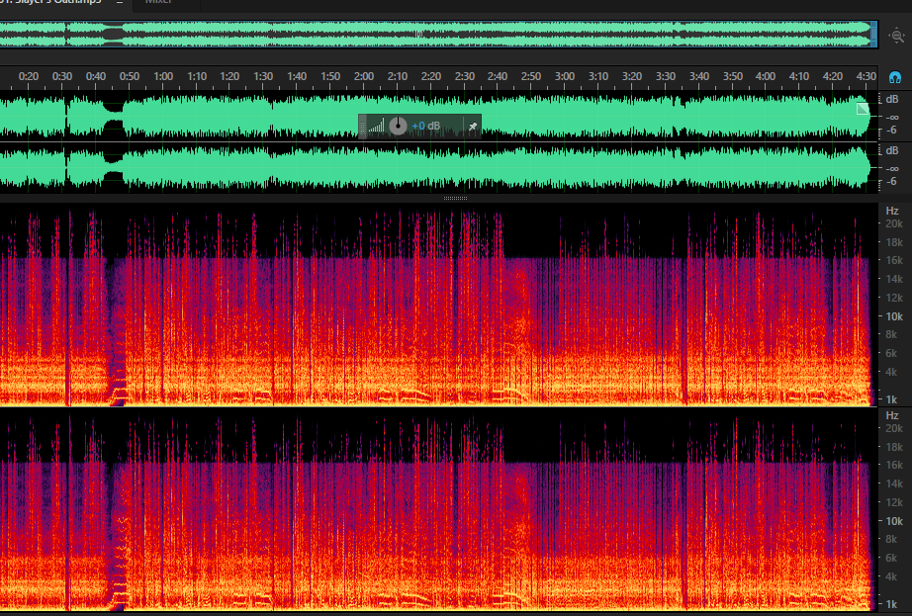Click the 4:00 mark on the timeline ruler
912x616 pixels.
pyautogui.click(x=765, y=76)
